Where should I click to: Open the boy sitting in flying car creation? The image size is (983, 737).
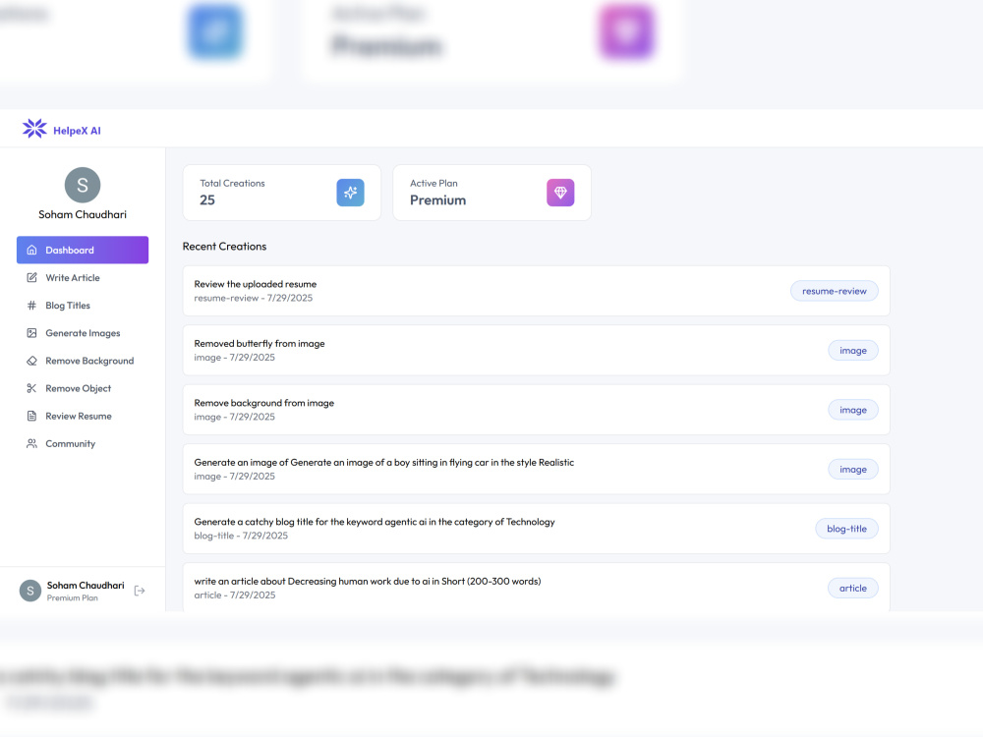(536, 469)
